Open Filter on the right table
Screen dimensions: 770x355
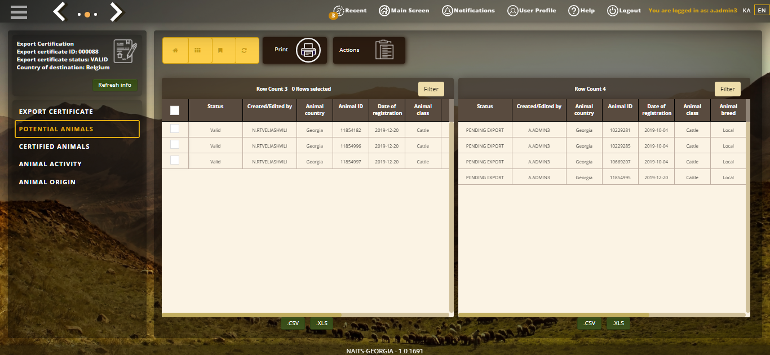tap(728, 89)
